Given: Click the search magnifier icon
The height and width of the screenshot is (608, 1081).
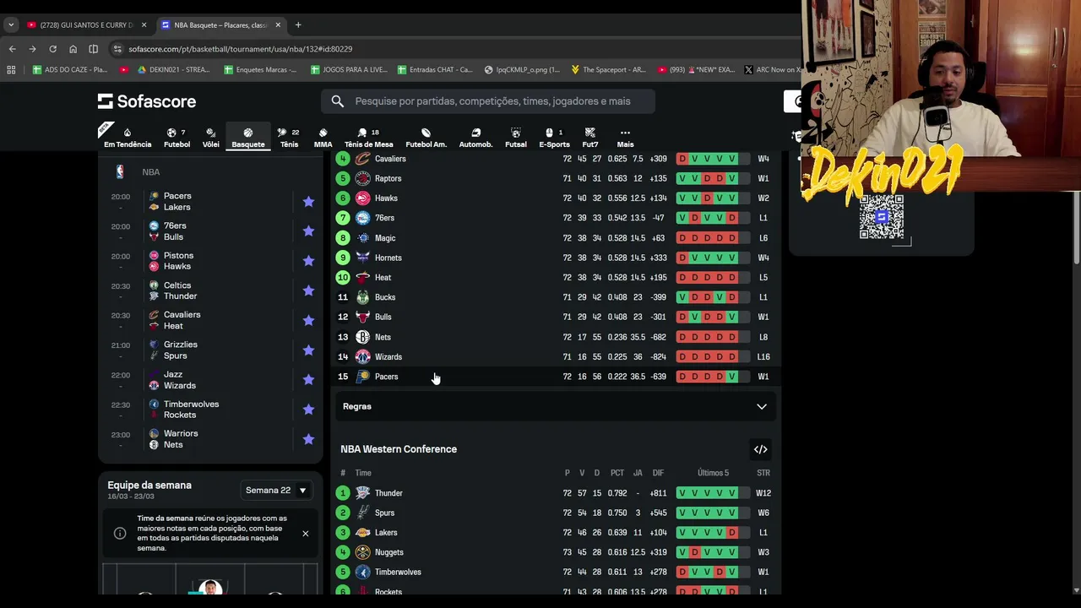Looking at the screenshot, I should 338,101.
